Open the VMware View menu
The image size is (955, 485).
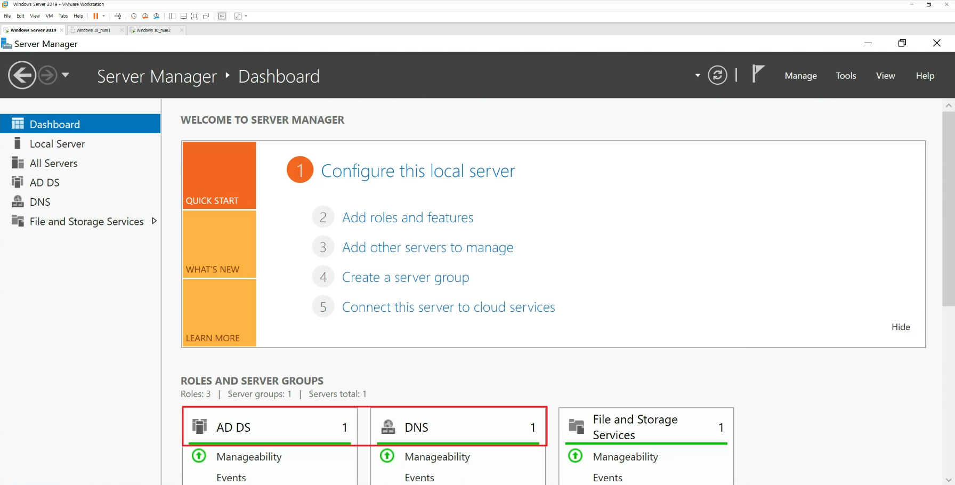pos(35,16)
